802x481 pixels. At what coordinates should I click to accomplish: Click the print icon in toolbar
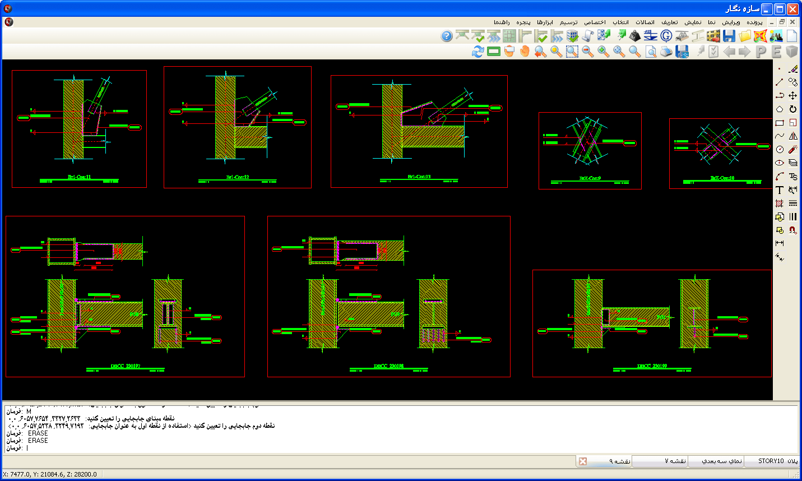[666, 52]
